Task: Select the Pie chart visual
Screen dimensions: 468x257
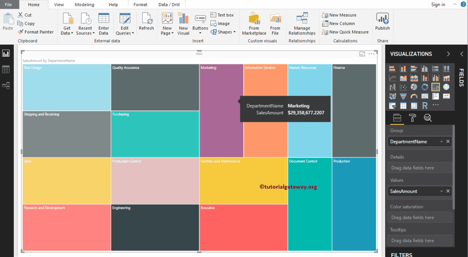Action: [x=414, y=87]
